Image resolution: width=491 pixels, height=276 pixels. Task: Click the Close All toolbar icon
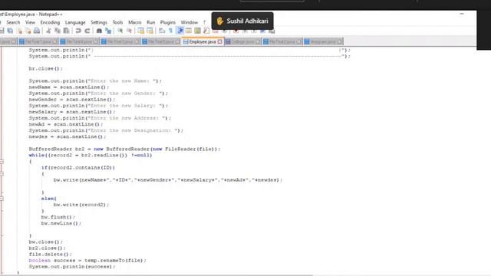(x=28, y=31)
